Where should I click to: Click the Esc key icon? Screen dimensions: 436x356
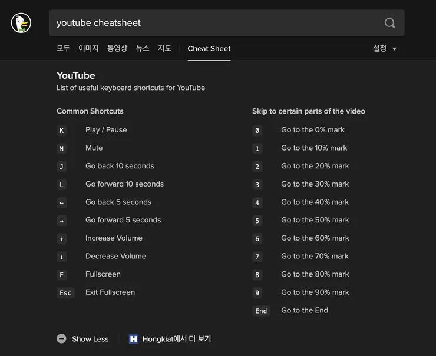(x=65, y=293)
